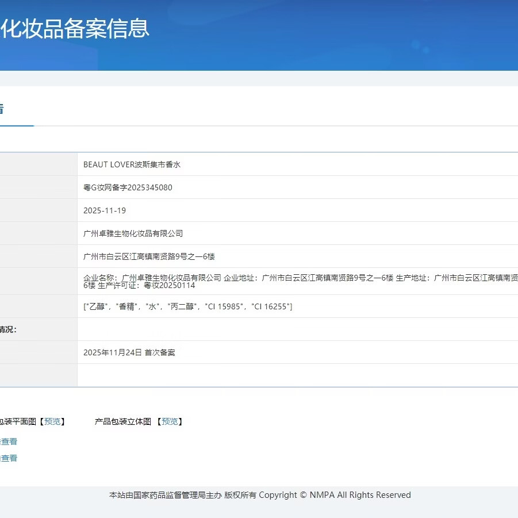
Task: Open the 预览 link beside 产品包装立体图
Action: pos(170,421)
